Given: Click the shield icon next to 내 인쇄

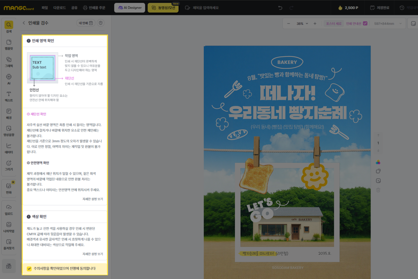Looking at the screenshot, I should (x=101, y=23).
